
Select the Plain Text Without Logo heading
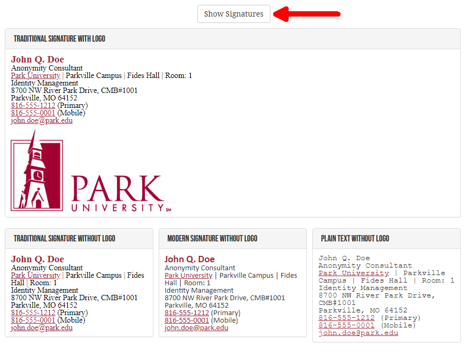click(355, 239)
